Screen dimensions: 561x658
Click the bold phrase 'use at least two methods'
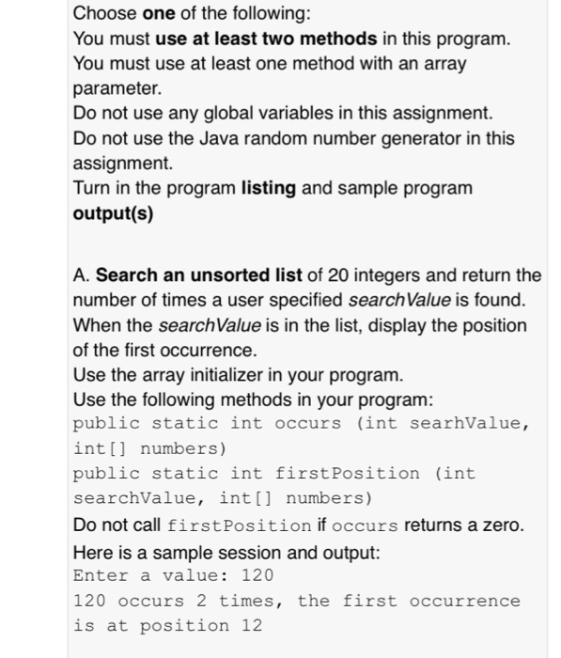tap(266, 39)
